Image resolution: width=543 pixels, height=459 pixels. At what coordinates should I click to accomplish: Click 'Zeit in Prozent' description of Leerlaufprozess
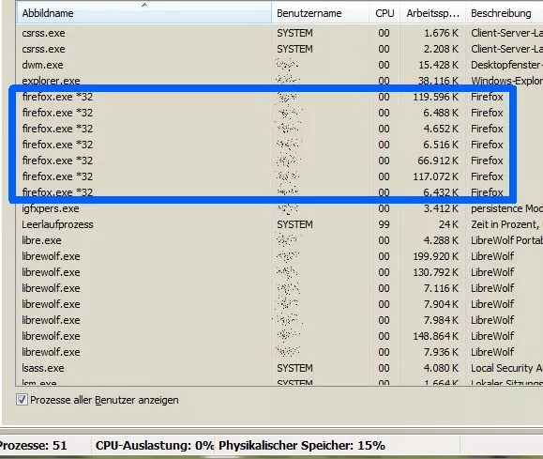click(505, 224)
